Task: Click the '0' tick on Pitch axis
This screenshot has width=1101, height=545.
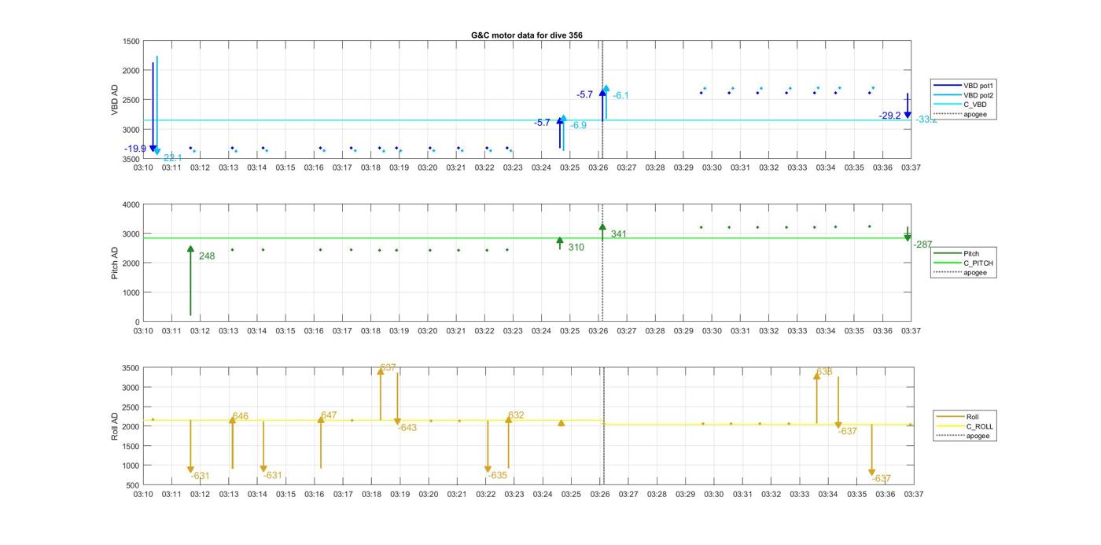Action: [x=138, y=322]
